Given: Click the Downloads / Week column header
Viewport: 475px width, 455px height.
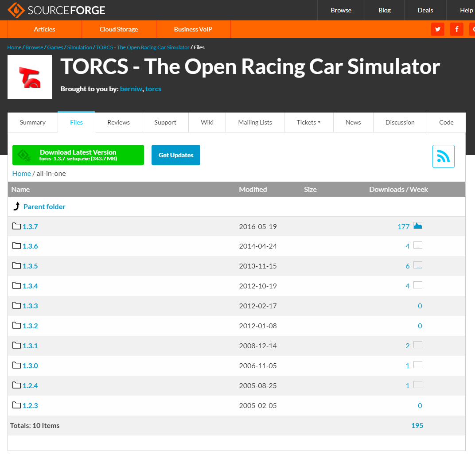Looking at the screenshot, I should tap(398, 189).
